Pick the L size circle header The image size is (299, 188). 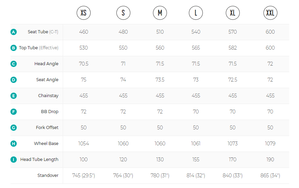(x=196, y=13)
